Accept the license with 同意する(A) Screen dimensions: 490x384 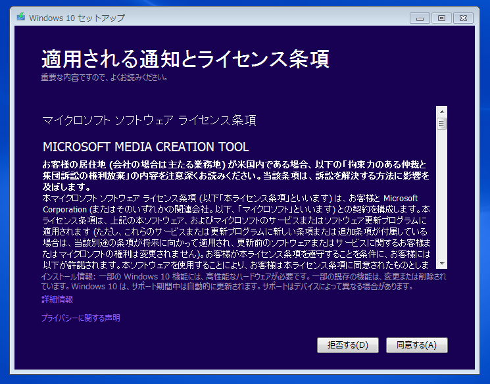(x=416, y=345)
